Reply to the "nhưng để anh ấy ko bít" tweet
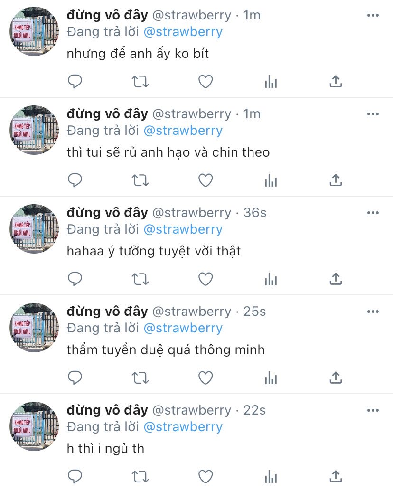Viewport: 393px width, 491px height. click(75, 82)
